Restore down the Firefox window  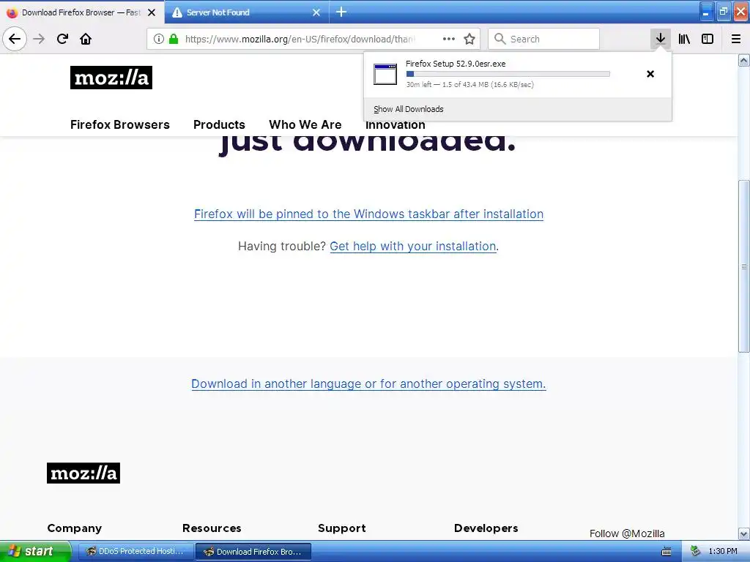coord(723,12)
